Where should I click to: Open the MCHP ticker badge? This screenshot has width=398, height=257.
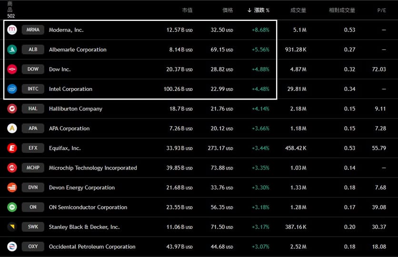(x=33, y=168)
